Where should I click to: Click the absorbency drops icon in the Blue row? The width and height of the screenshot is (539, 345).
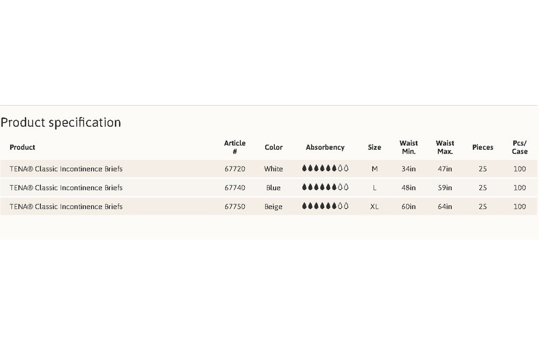325,188
